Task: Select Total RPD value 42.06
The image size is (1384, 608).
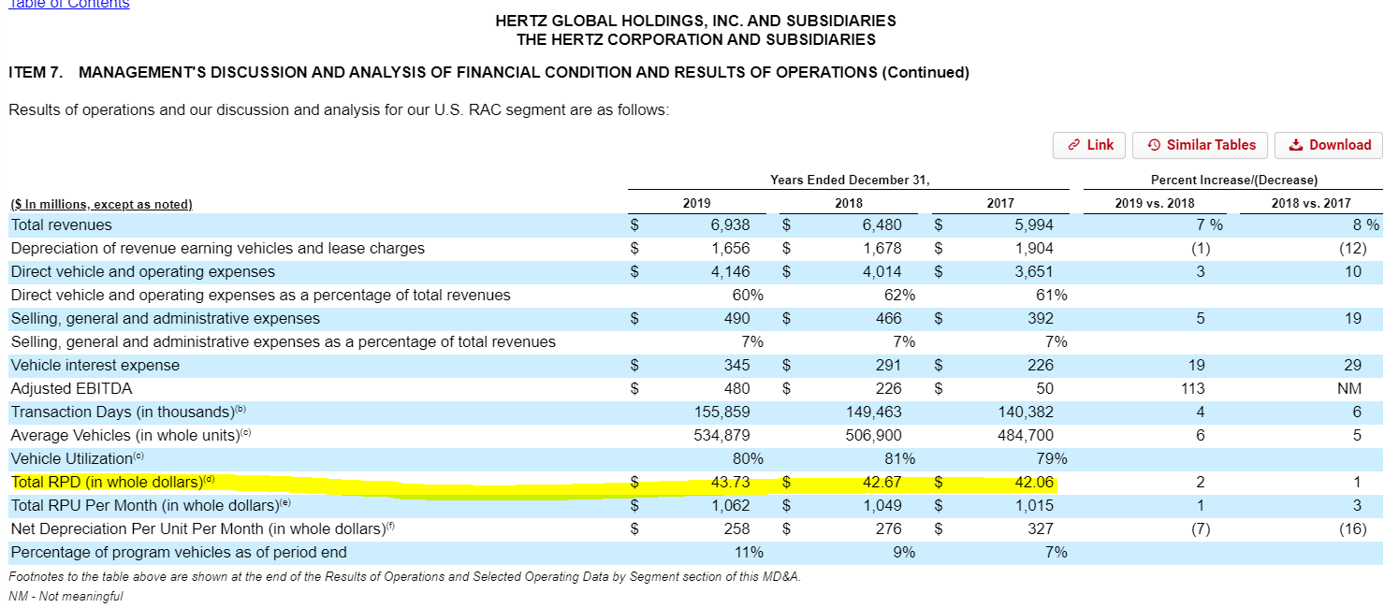Action: click(x=1035, y=482)
